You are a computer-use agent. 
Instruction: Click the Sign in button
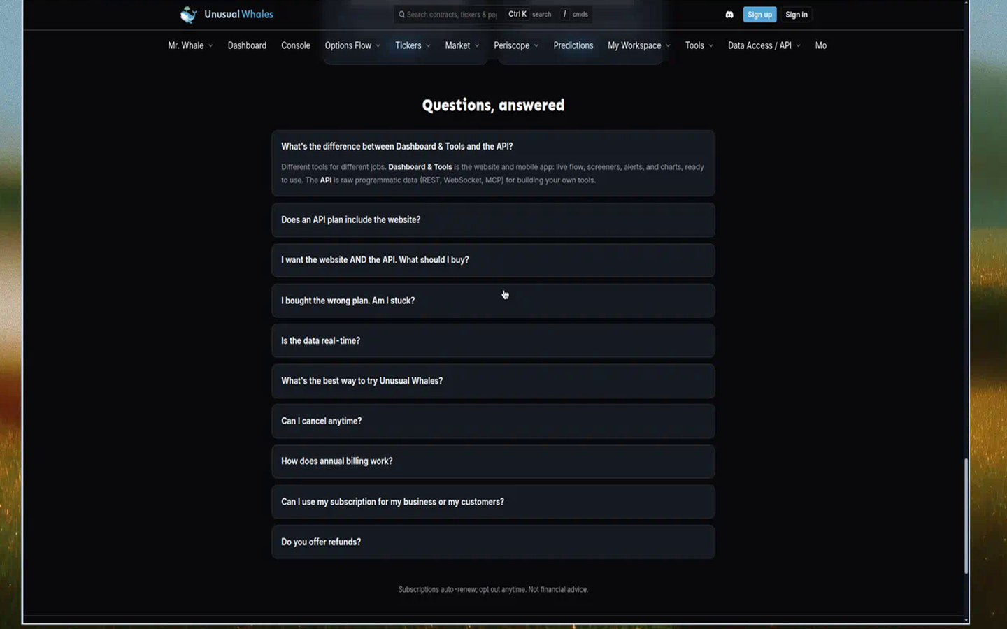(x=797, y=15)
